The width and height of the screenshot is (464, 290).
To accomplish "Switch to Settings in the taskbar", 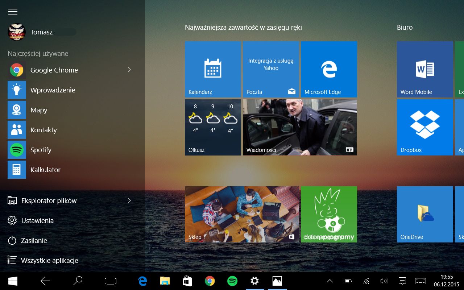I will pos(255,281).
